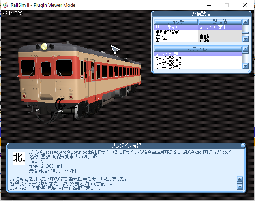Click the オプション list scrollbar thumb

pos(246,53)
